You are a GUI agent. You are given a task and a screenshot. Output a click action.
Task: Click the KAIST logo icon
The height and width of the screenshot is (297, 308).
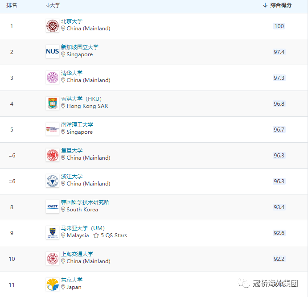click(52, 207)
